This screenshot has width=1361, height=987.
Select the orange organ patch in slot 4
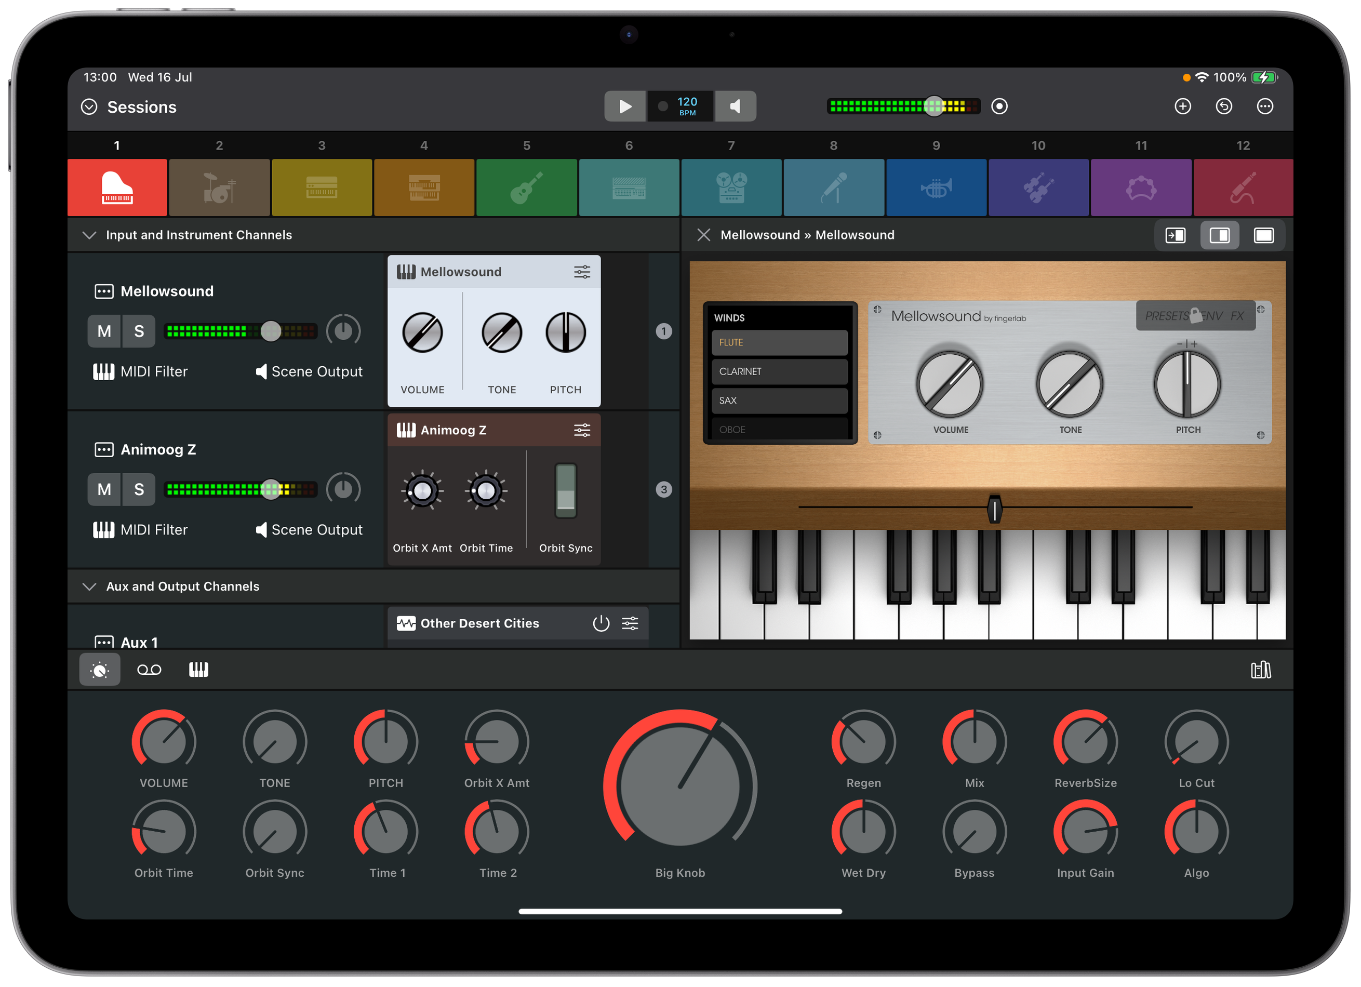(x=424, y=187)
